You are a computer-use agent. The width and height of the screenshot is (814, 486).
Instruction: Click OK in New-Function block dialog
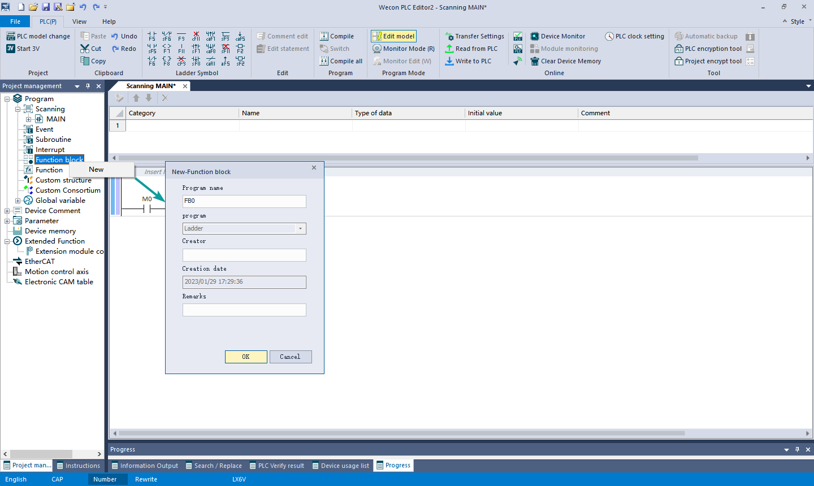click(246, 357)
